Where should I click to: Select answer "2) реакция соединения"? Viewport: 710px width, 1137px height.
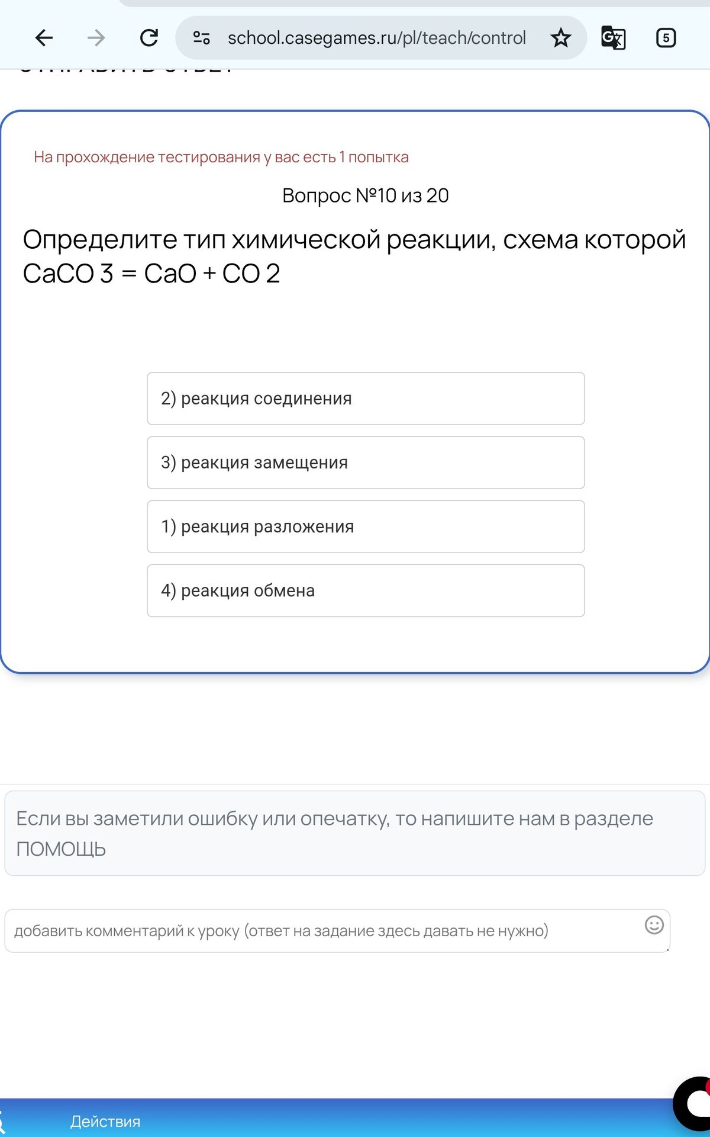coord(366,399)
